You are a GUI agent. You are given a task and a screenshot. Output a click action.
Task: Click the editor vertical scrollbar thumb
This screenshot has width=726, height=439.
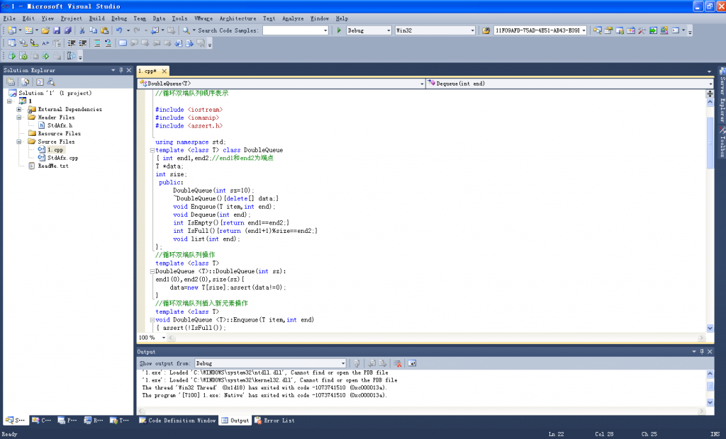tap(710, 142)
